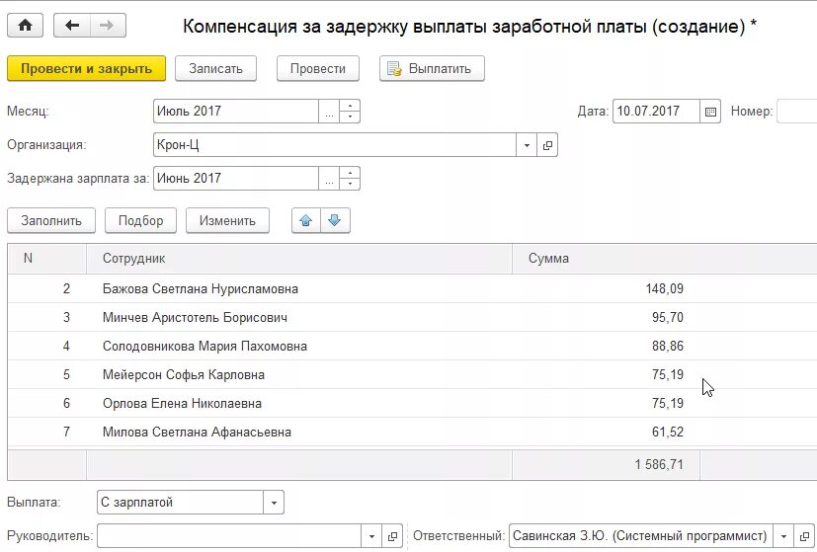Viewport: 817px width, 552px height.
Task: Move row up with blue up arrow
Action: click(x=306, y=221)
